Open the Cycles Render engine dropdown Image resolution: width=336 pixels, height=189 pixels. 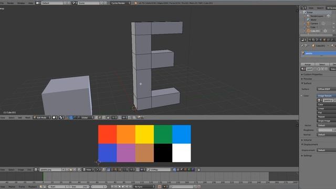click(x=120, y=3)
